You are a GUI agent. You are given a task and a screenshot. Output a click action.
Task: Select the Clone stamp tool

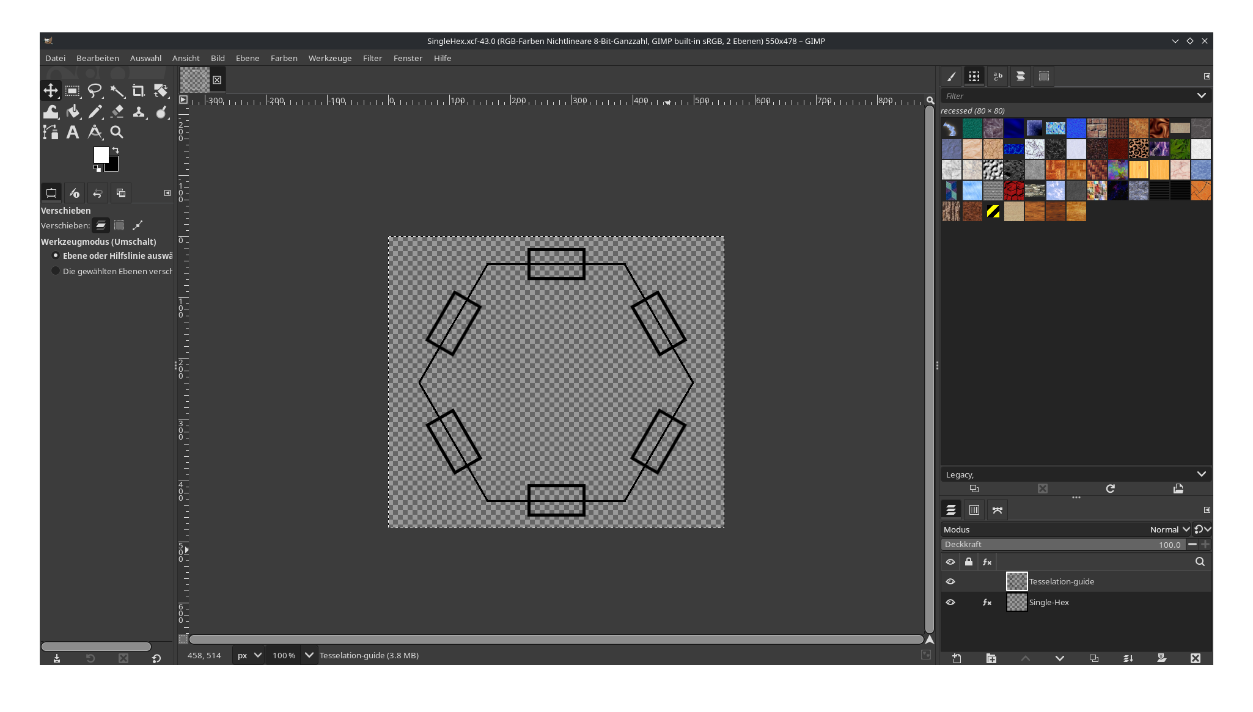tap(139, 111)
